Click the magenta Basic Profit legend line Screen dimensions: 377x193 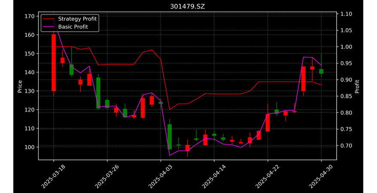coord(49,27)
